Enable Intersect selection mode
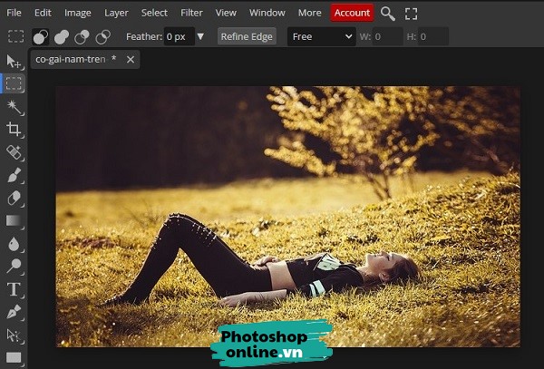544x369 pixels. point(102,37)
